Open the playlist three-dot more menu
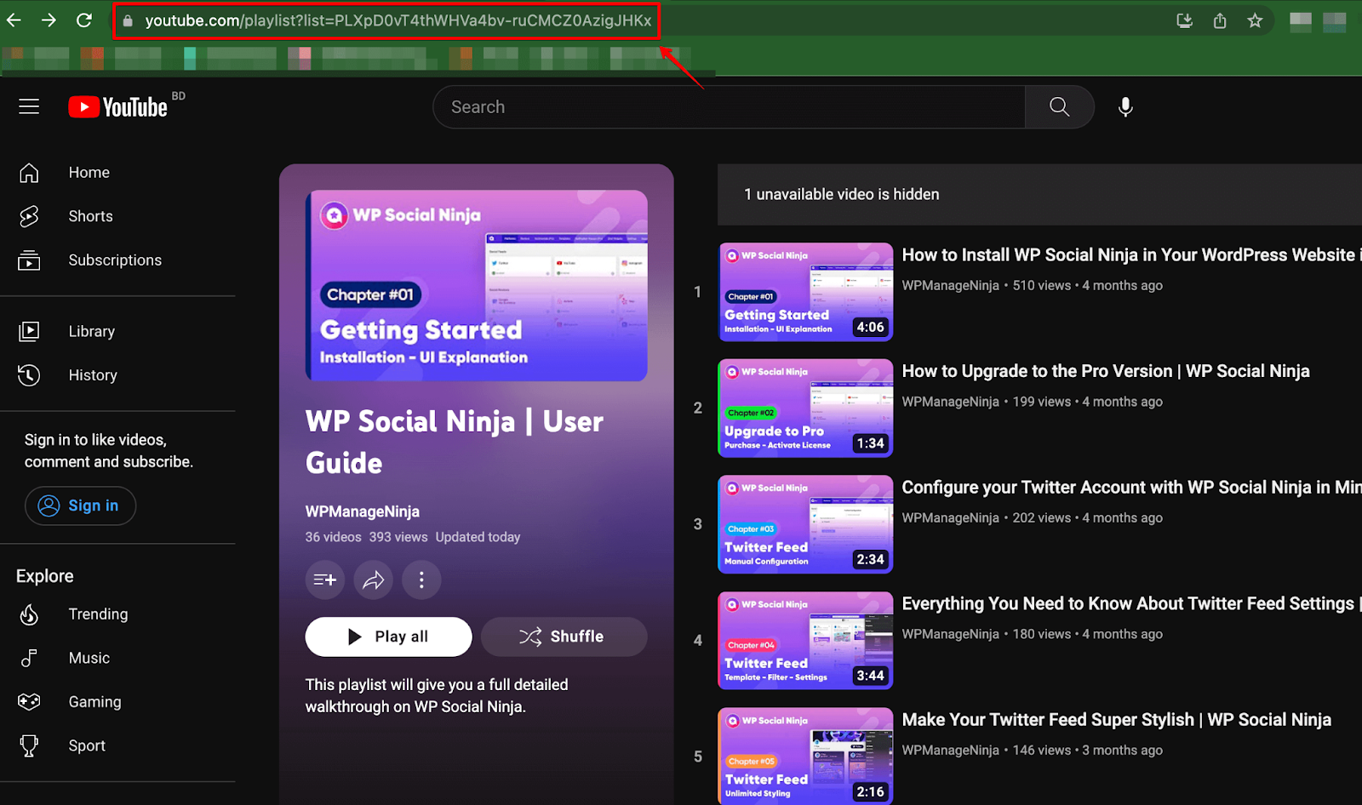This screenshot has height=805, width=1362. [421, 580]
